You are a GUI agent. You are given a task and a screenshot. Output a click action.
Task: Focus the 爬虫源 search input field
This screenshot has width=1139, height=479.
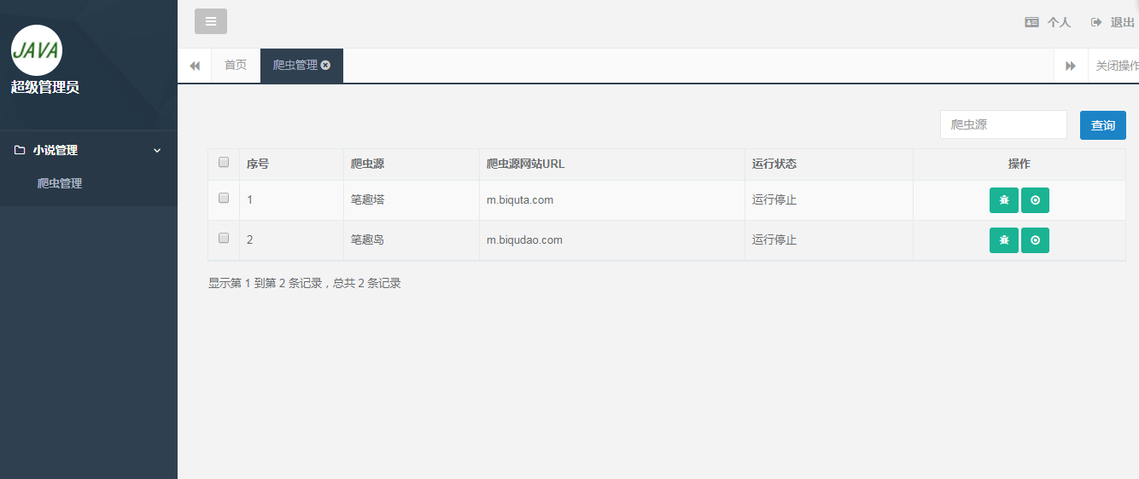pyautogui.click(x=1003, y=124)
